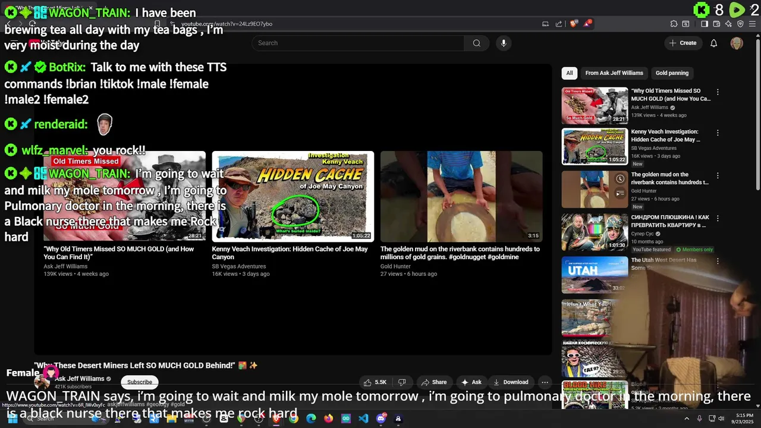Click end-screen channel SB Vegas Adventures
The width and height of the screenshot is (761, 428).
coord(239,266)
